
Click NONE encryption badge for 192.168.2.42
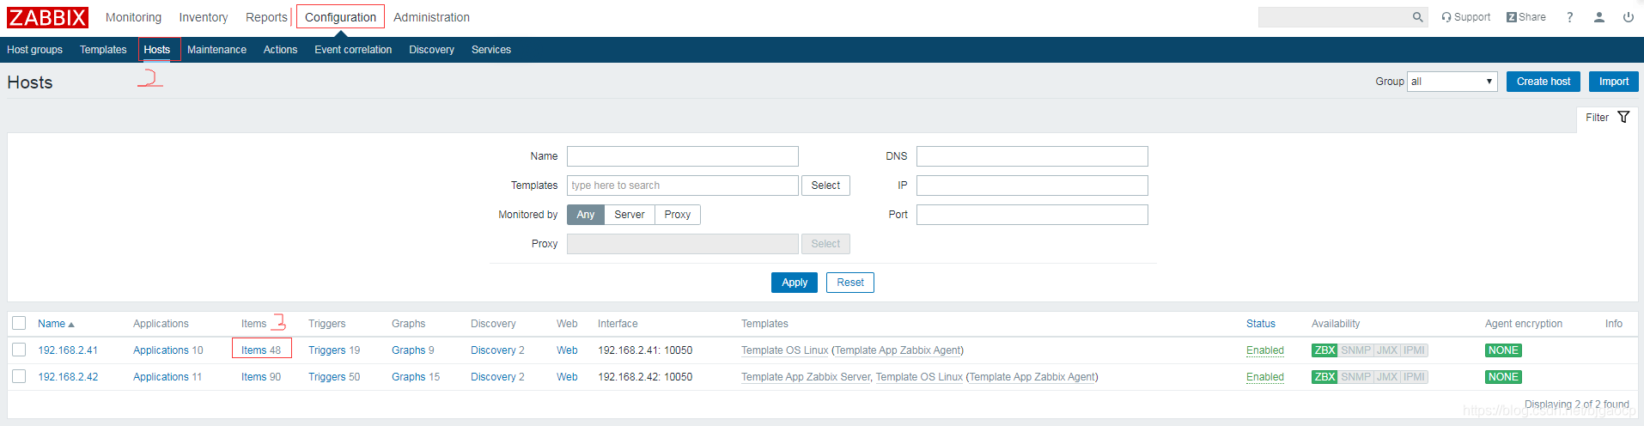tap(1503, 377)
